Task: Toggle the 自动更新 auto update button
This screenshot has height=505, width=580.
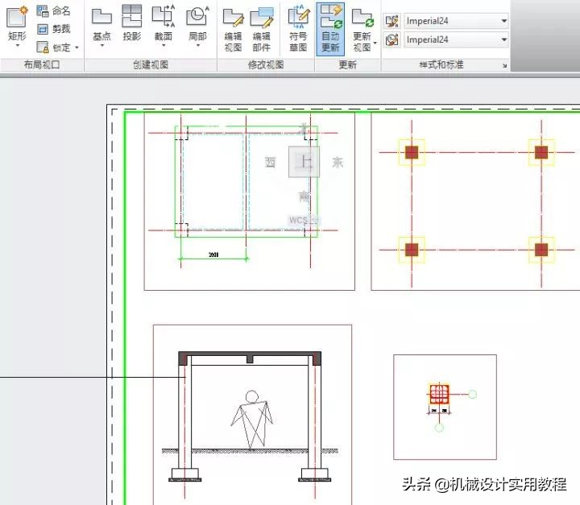Action: point(330,29)
